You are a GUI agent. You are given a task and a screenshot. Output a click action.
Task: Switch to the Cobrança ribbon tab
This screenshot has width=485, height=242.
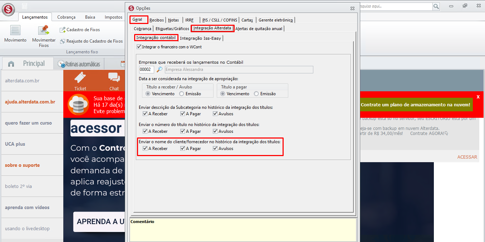coord(67,17)
